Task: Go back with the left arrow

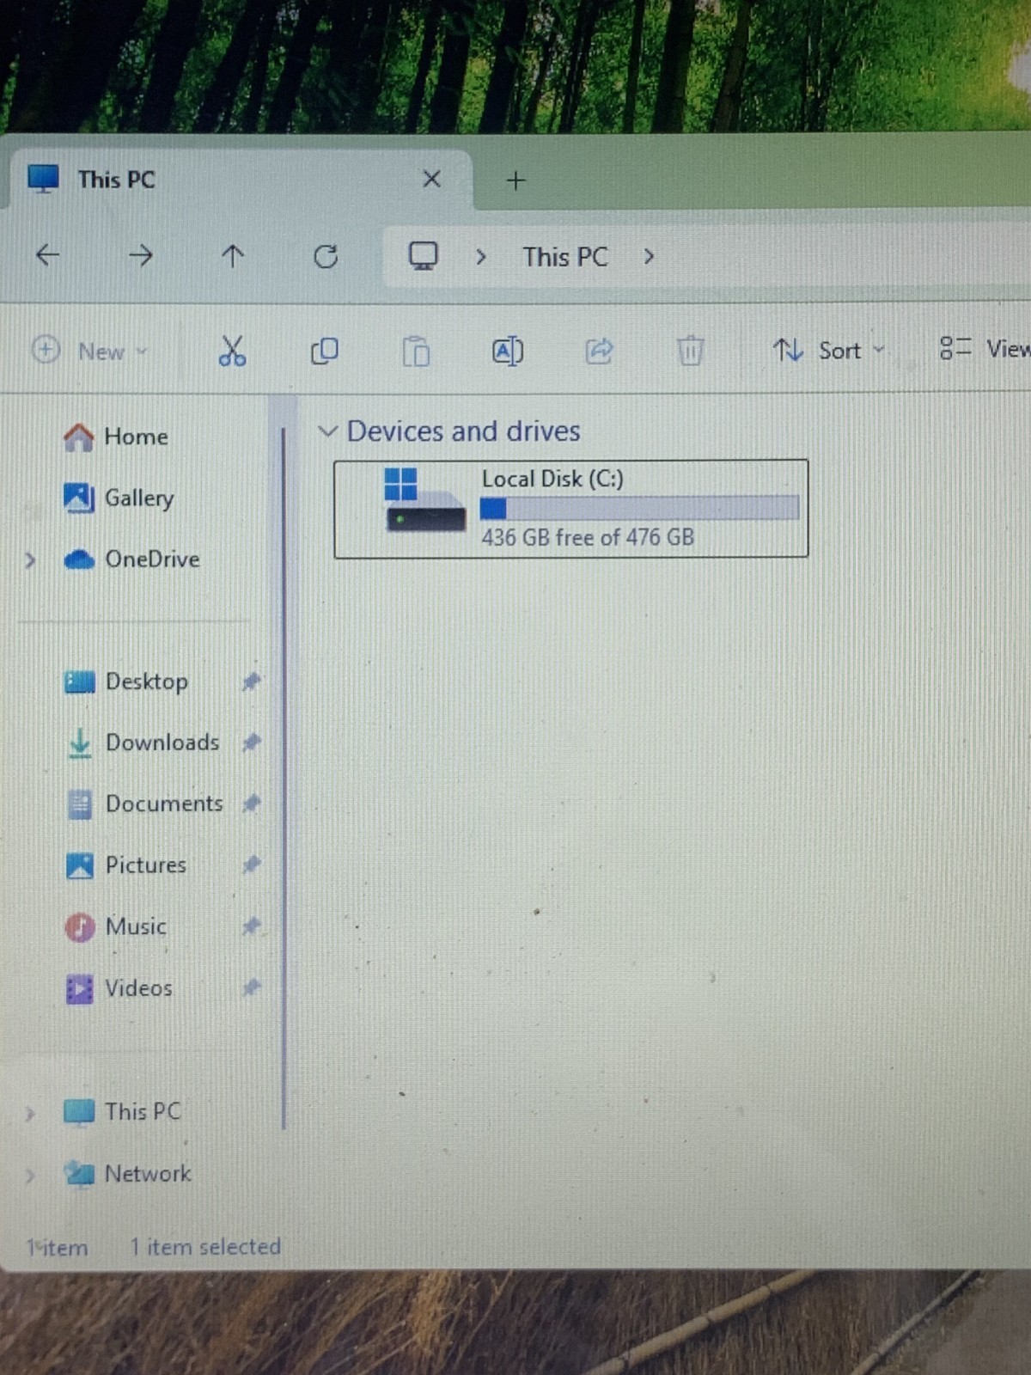Action: coord(47,254)
